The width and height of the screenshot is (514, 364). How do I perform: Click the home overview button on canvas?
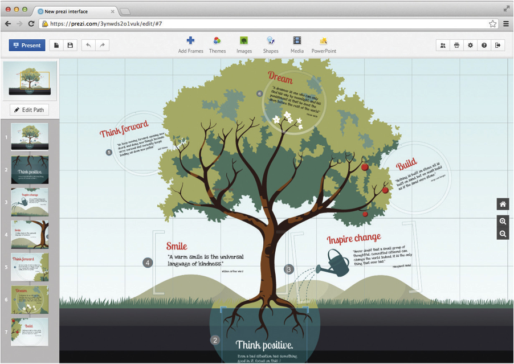pyautogui.click(x=502, y=205)
